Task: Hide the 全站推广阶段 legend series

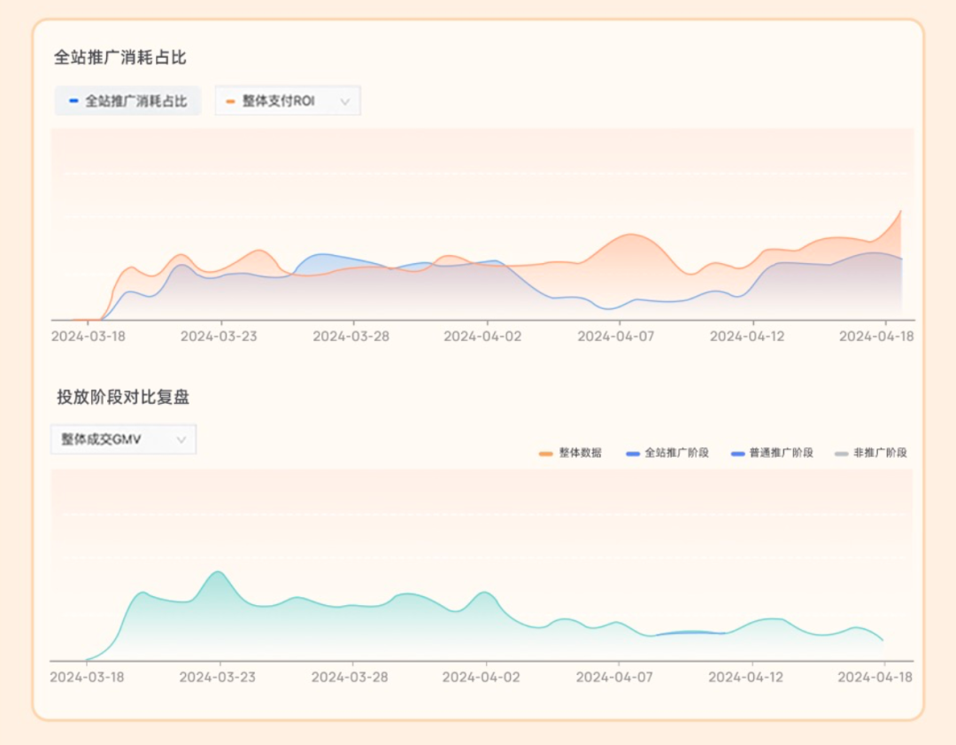Action: (667, 453)
